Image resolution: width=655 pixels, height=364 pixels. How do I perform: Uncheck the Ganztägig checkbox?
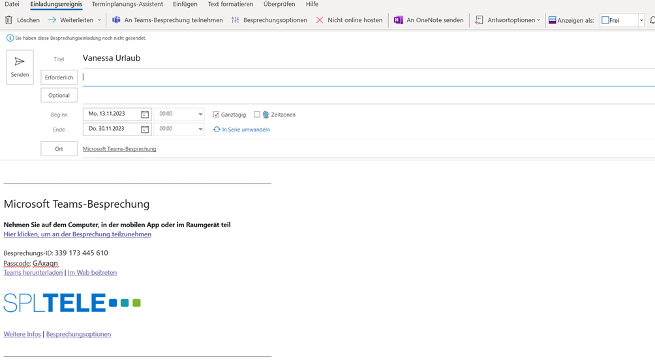click(216, 114)
